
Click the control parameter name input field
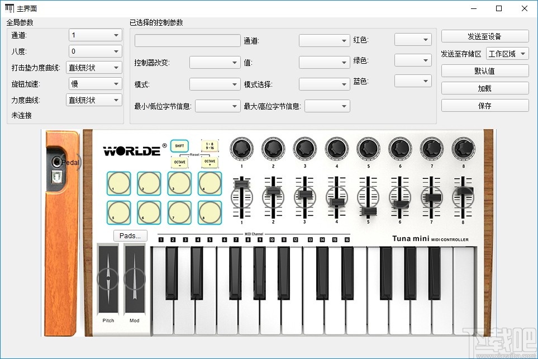pyautogui.click(x=187, y=40)
